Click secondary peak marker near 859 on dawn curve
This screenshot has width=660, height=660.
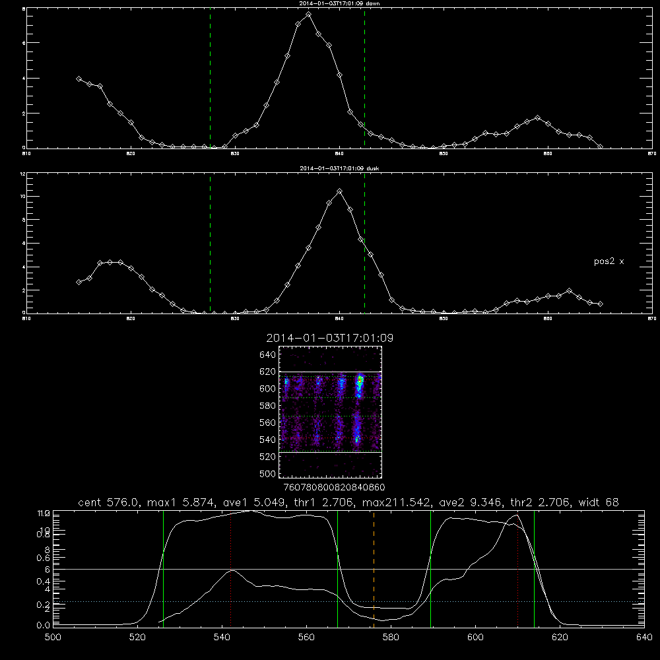pyautogui.click(x=537, y=118)
